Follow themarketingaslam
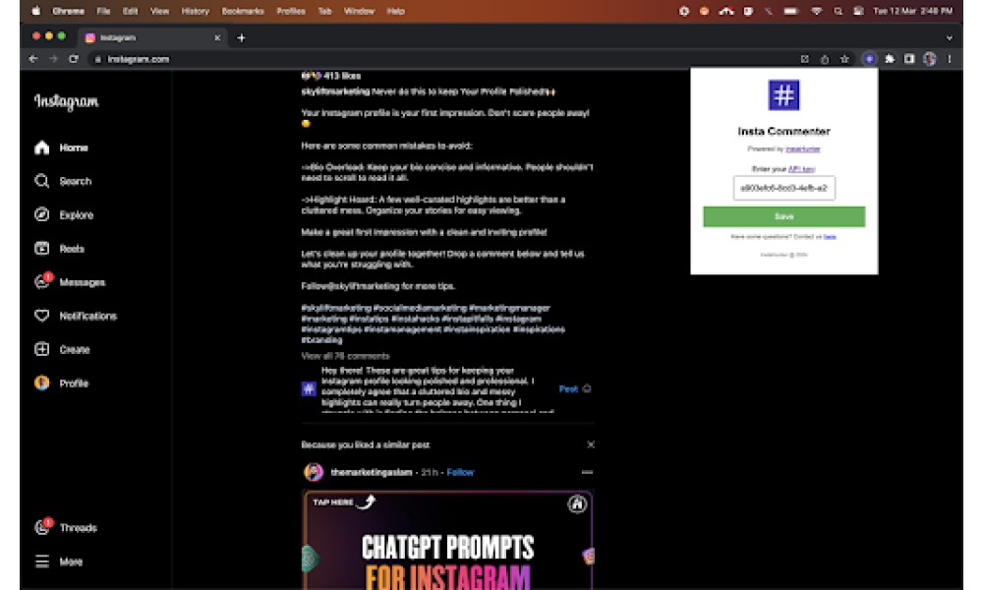This screenshot has height=590, width=983. tap(460, 473)
